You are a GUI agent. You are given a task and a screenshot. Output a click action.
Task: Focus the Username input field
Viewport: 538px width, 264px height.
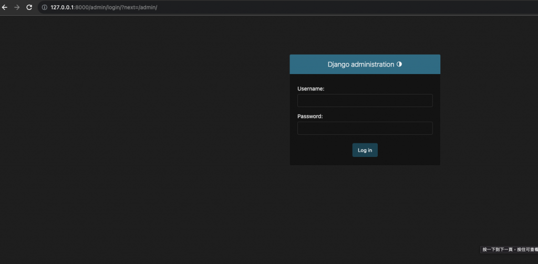coord(365,100)
